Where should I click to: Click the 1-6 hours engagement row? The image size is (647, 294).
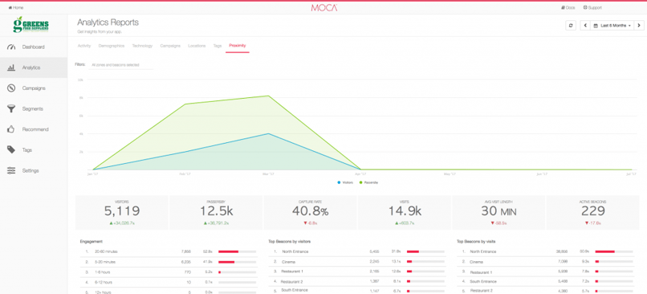(x=169, y=272)
